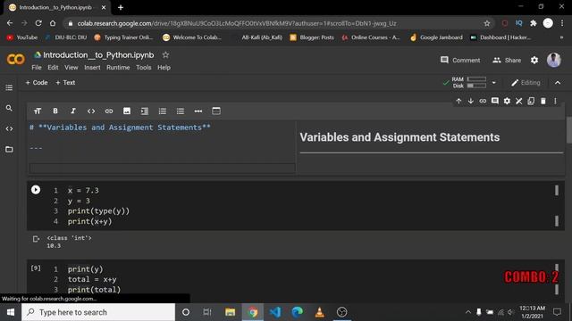Viewport: 572px width, 321px height.
Task: Toggle bold formatting in text cell
Action: click(55, 111)
